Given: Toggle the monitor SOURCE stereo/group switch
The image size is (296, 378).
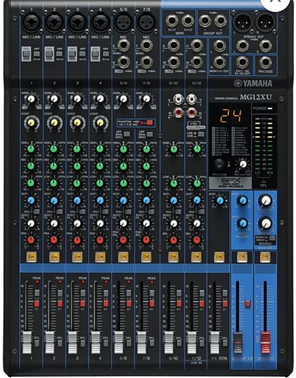Looking at the screenshot, I should pos(272,239).
